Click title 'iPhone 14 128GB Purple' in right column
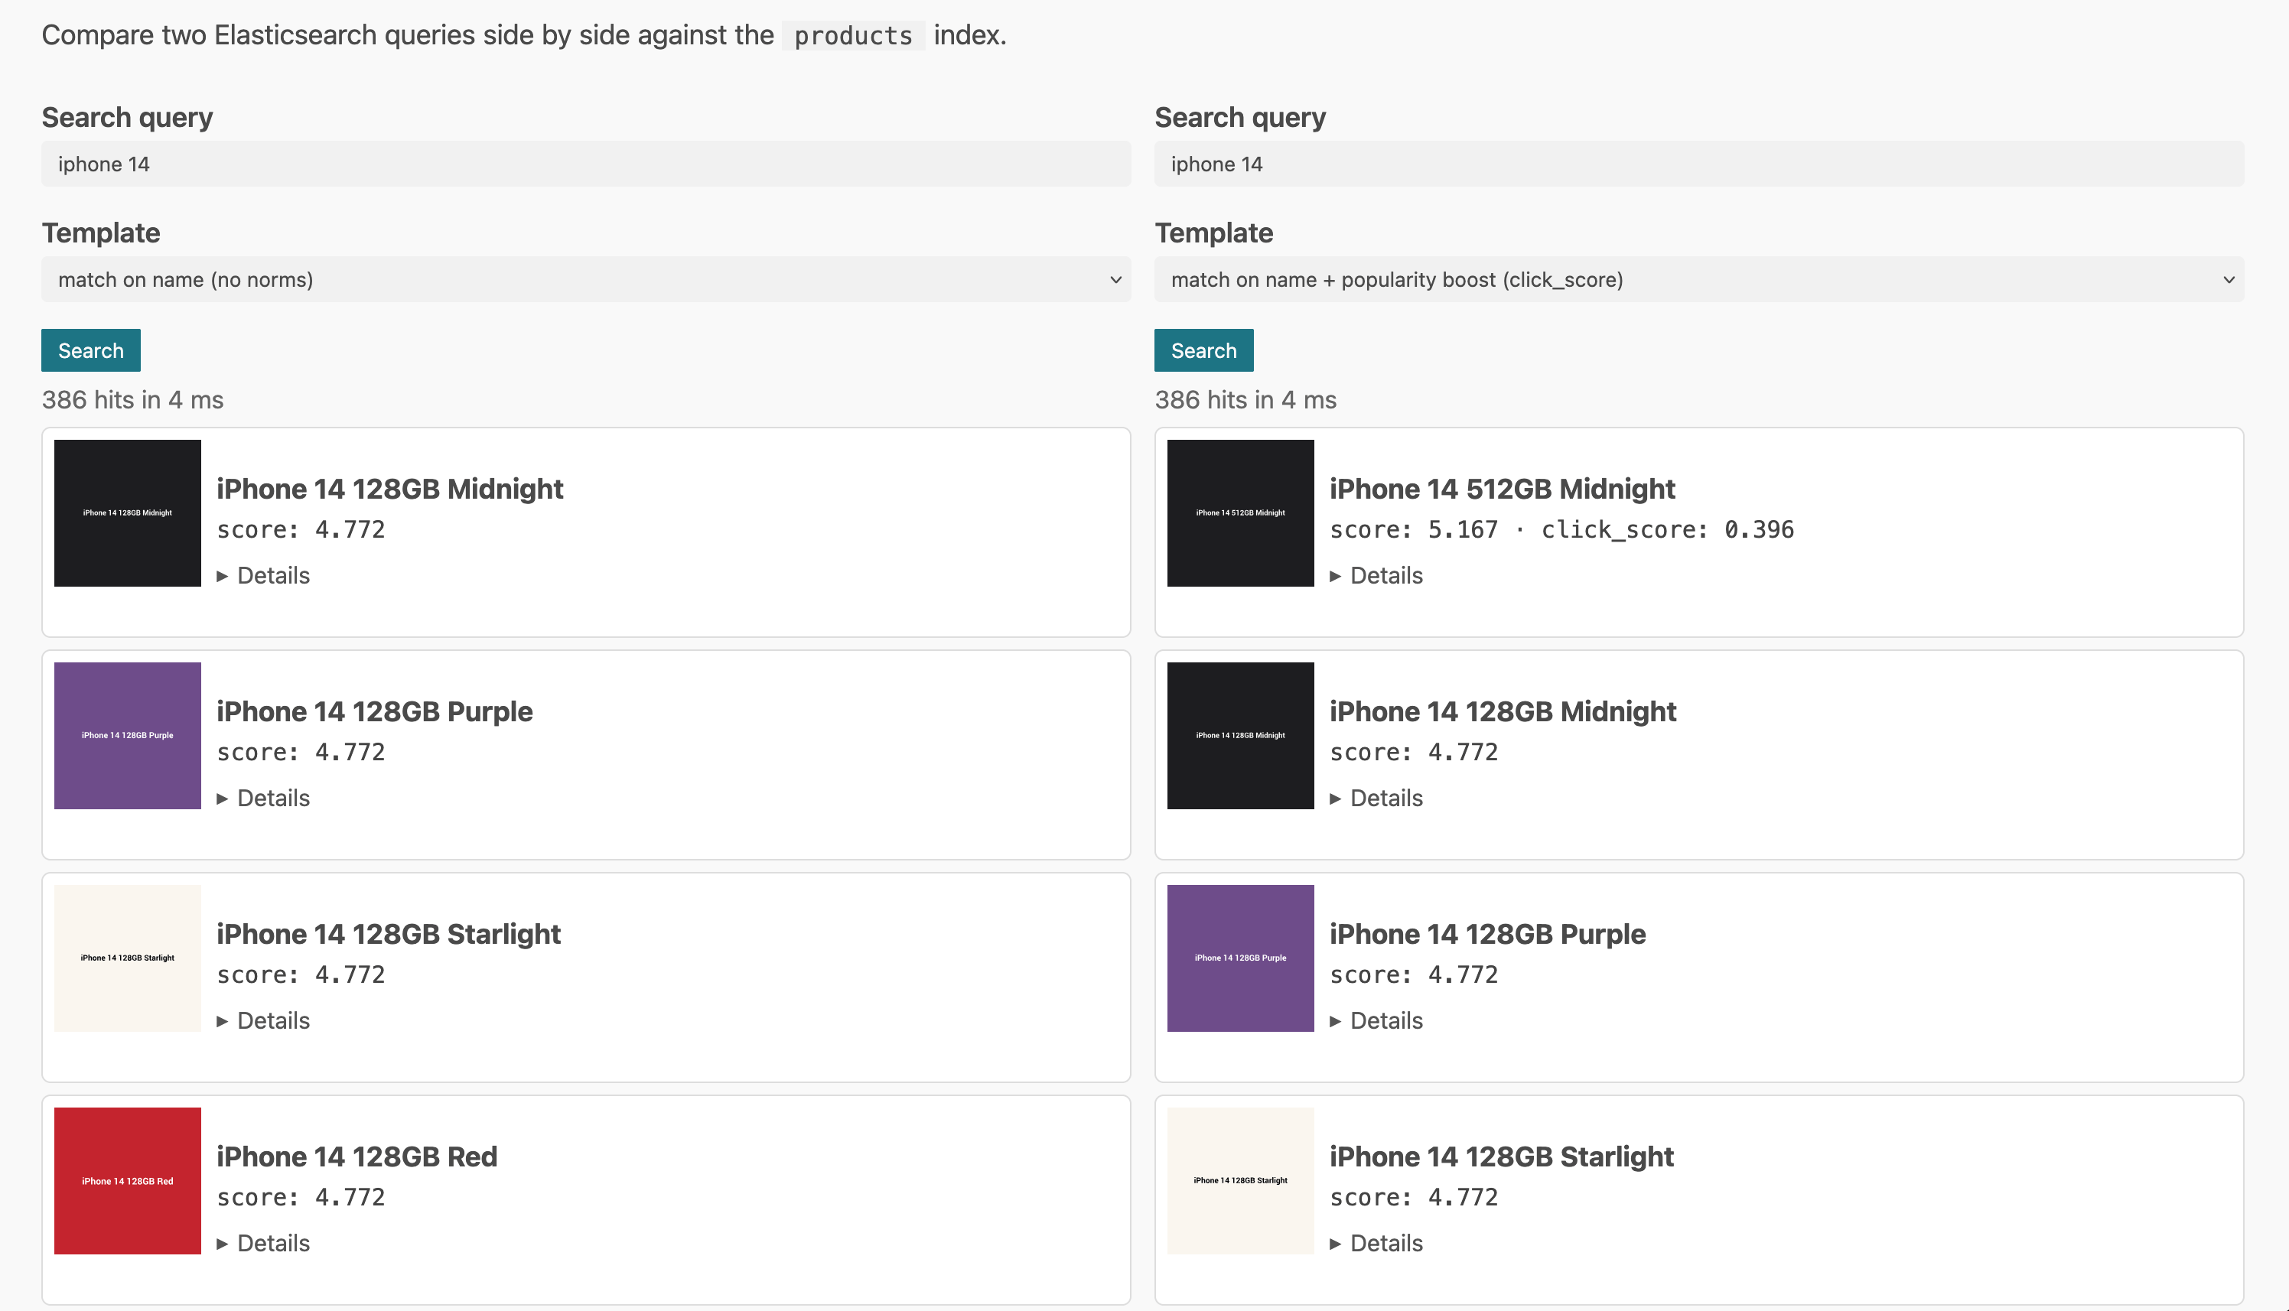 point(1487,934)
